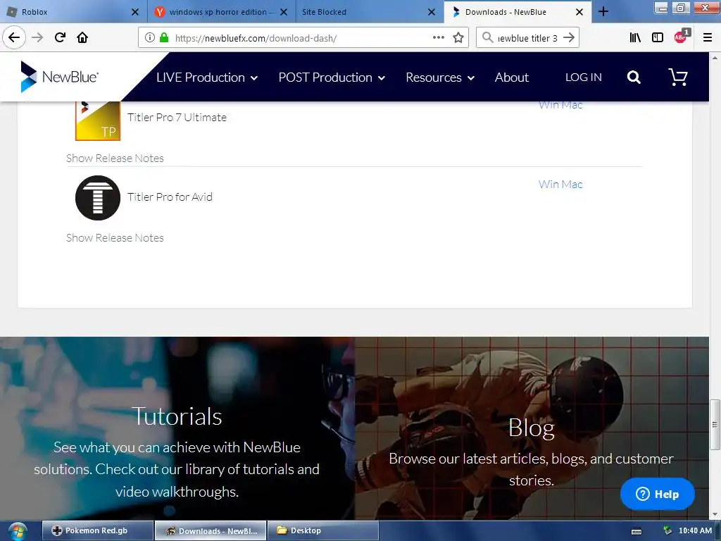The height and width of the screenshot is (541, 721).
Task: Open page actions three-dots menu
Action: click(x=438, y=37)
